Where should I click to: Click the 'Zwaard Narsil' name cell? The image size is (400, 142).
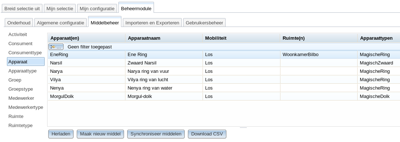(x=164, y=63)
